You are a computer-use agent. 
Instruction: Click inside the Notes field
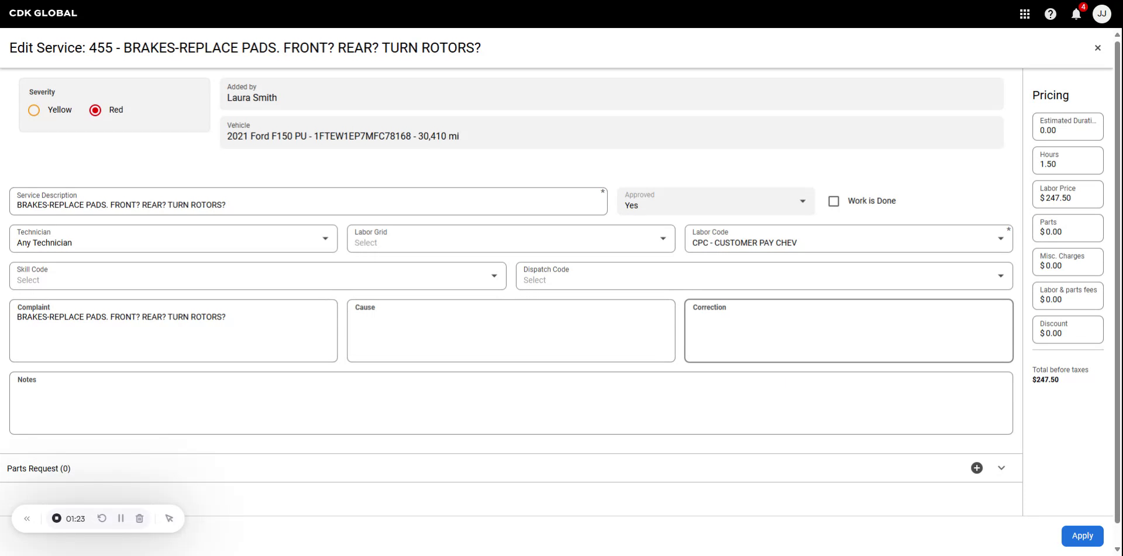click(x=511, y=403)
